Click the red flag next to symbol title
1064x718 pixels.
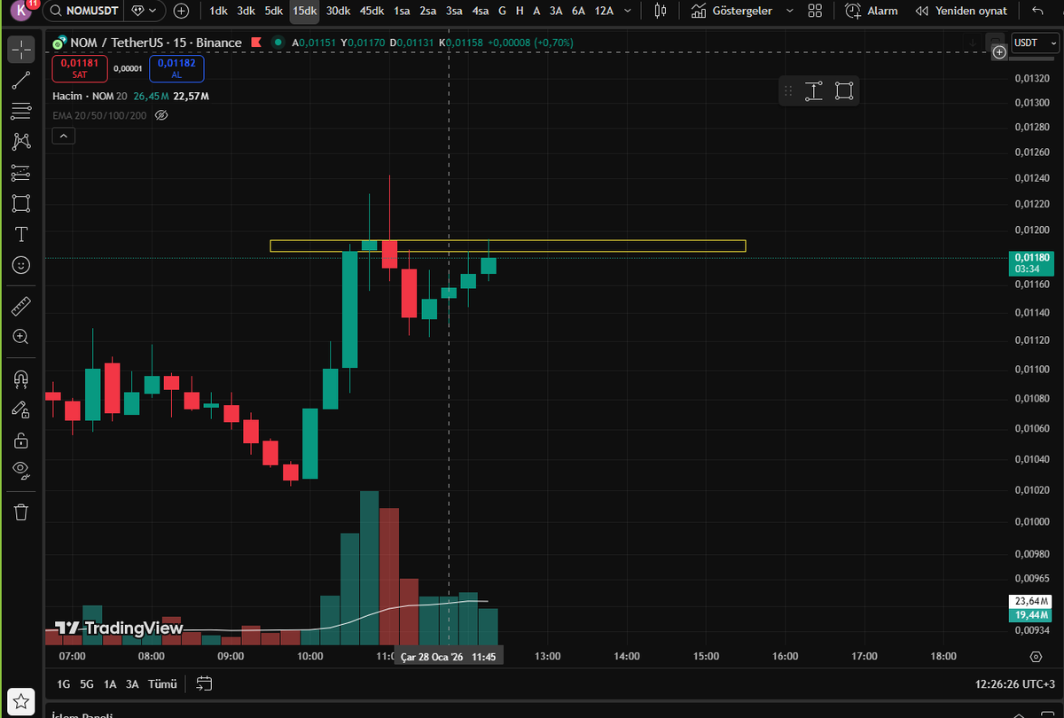pos(256,43)
